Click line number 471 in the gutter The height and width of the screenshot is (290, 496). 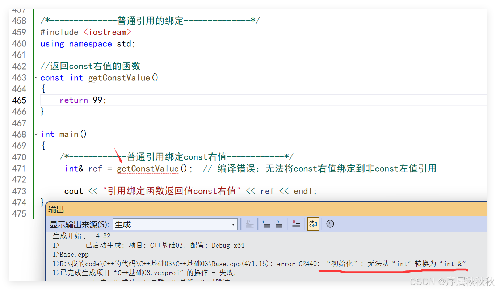19,168
